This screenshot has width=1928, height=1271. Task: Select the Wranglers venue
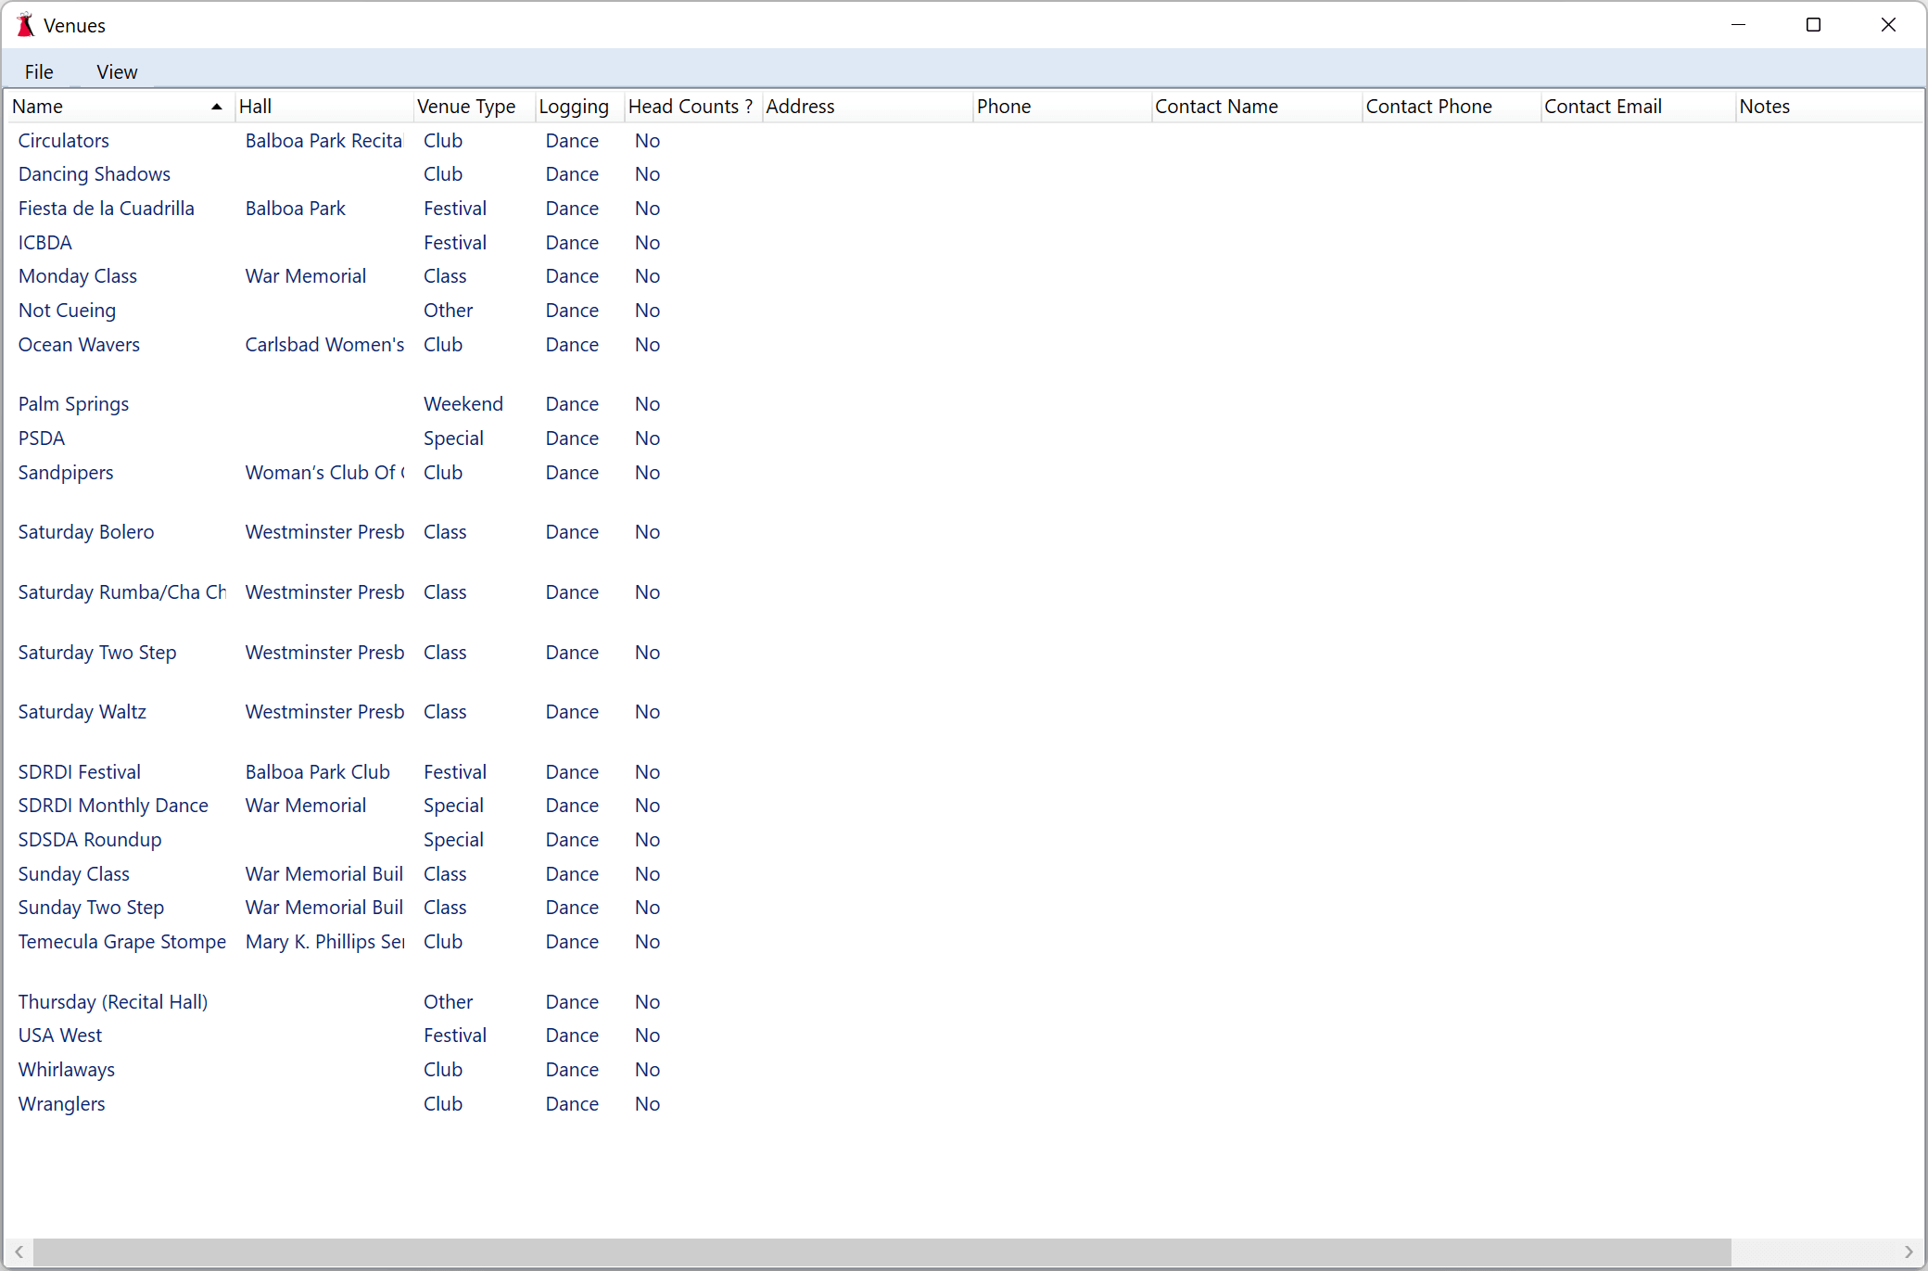(62, 1104)
